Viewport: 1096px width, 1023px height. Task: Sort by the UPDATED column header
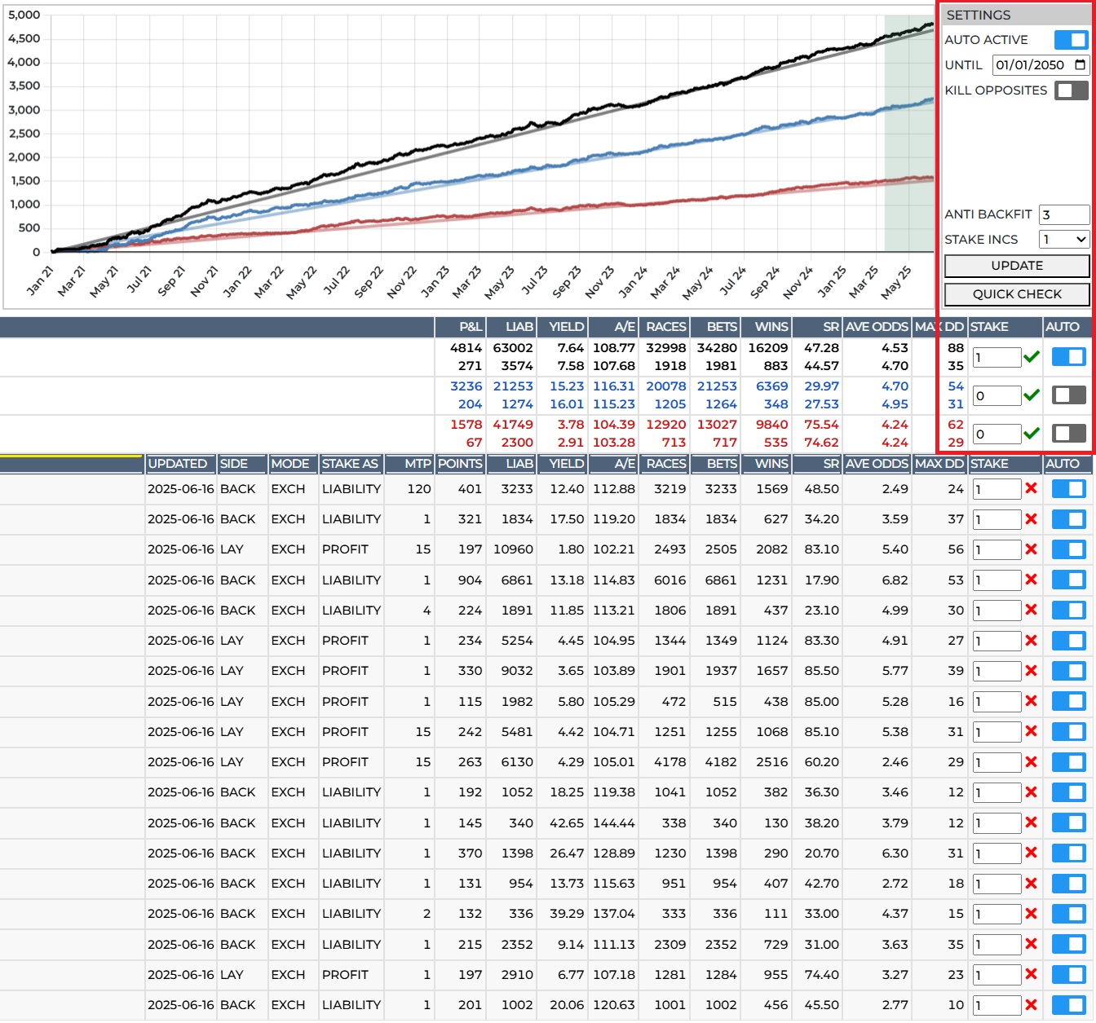point(180,464)
